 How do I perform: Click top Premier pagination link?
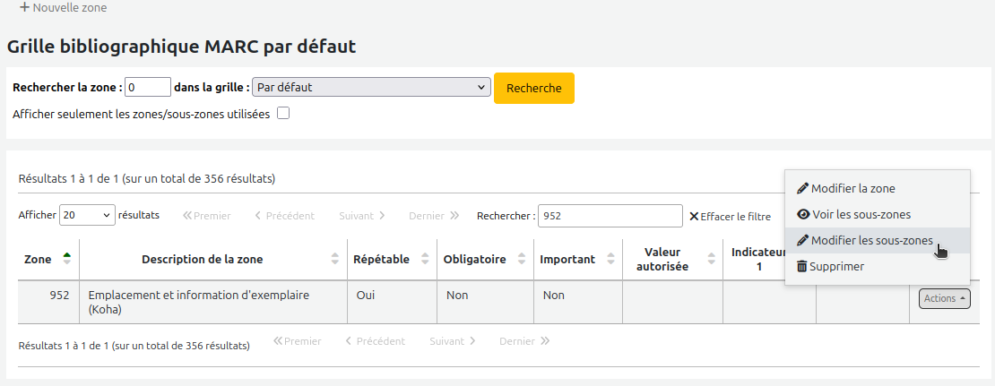[207, 216]
